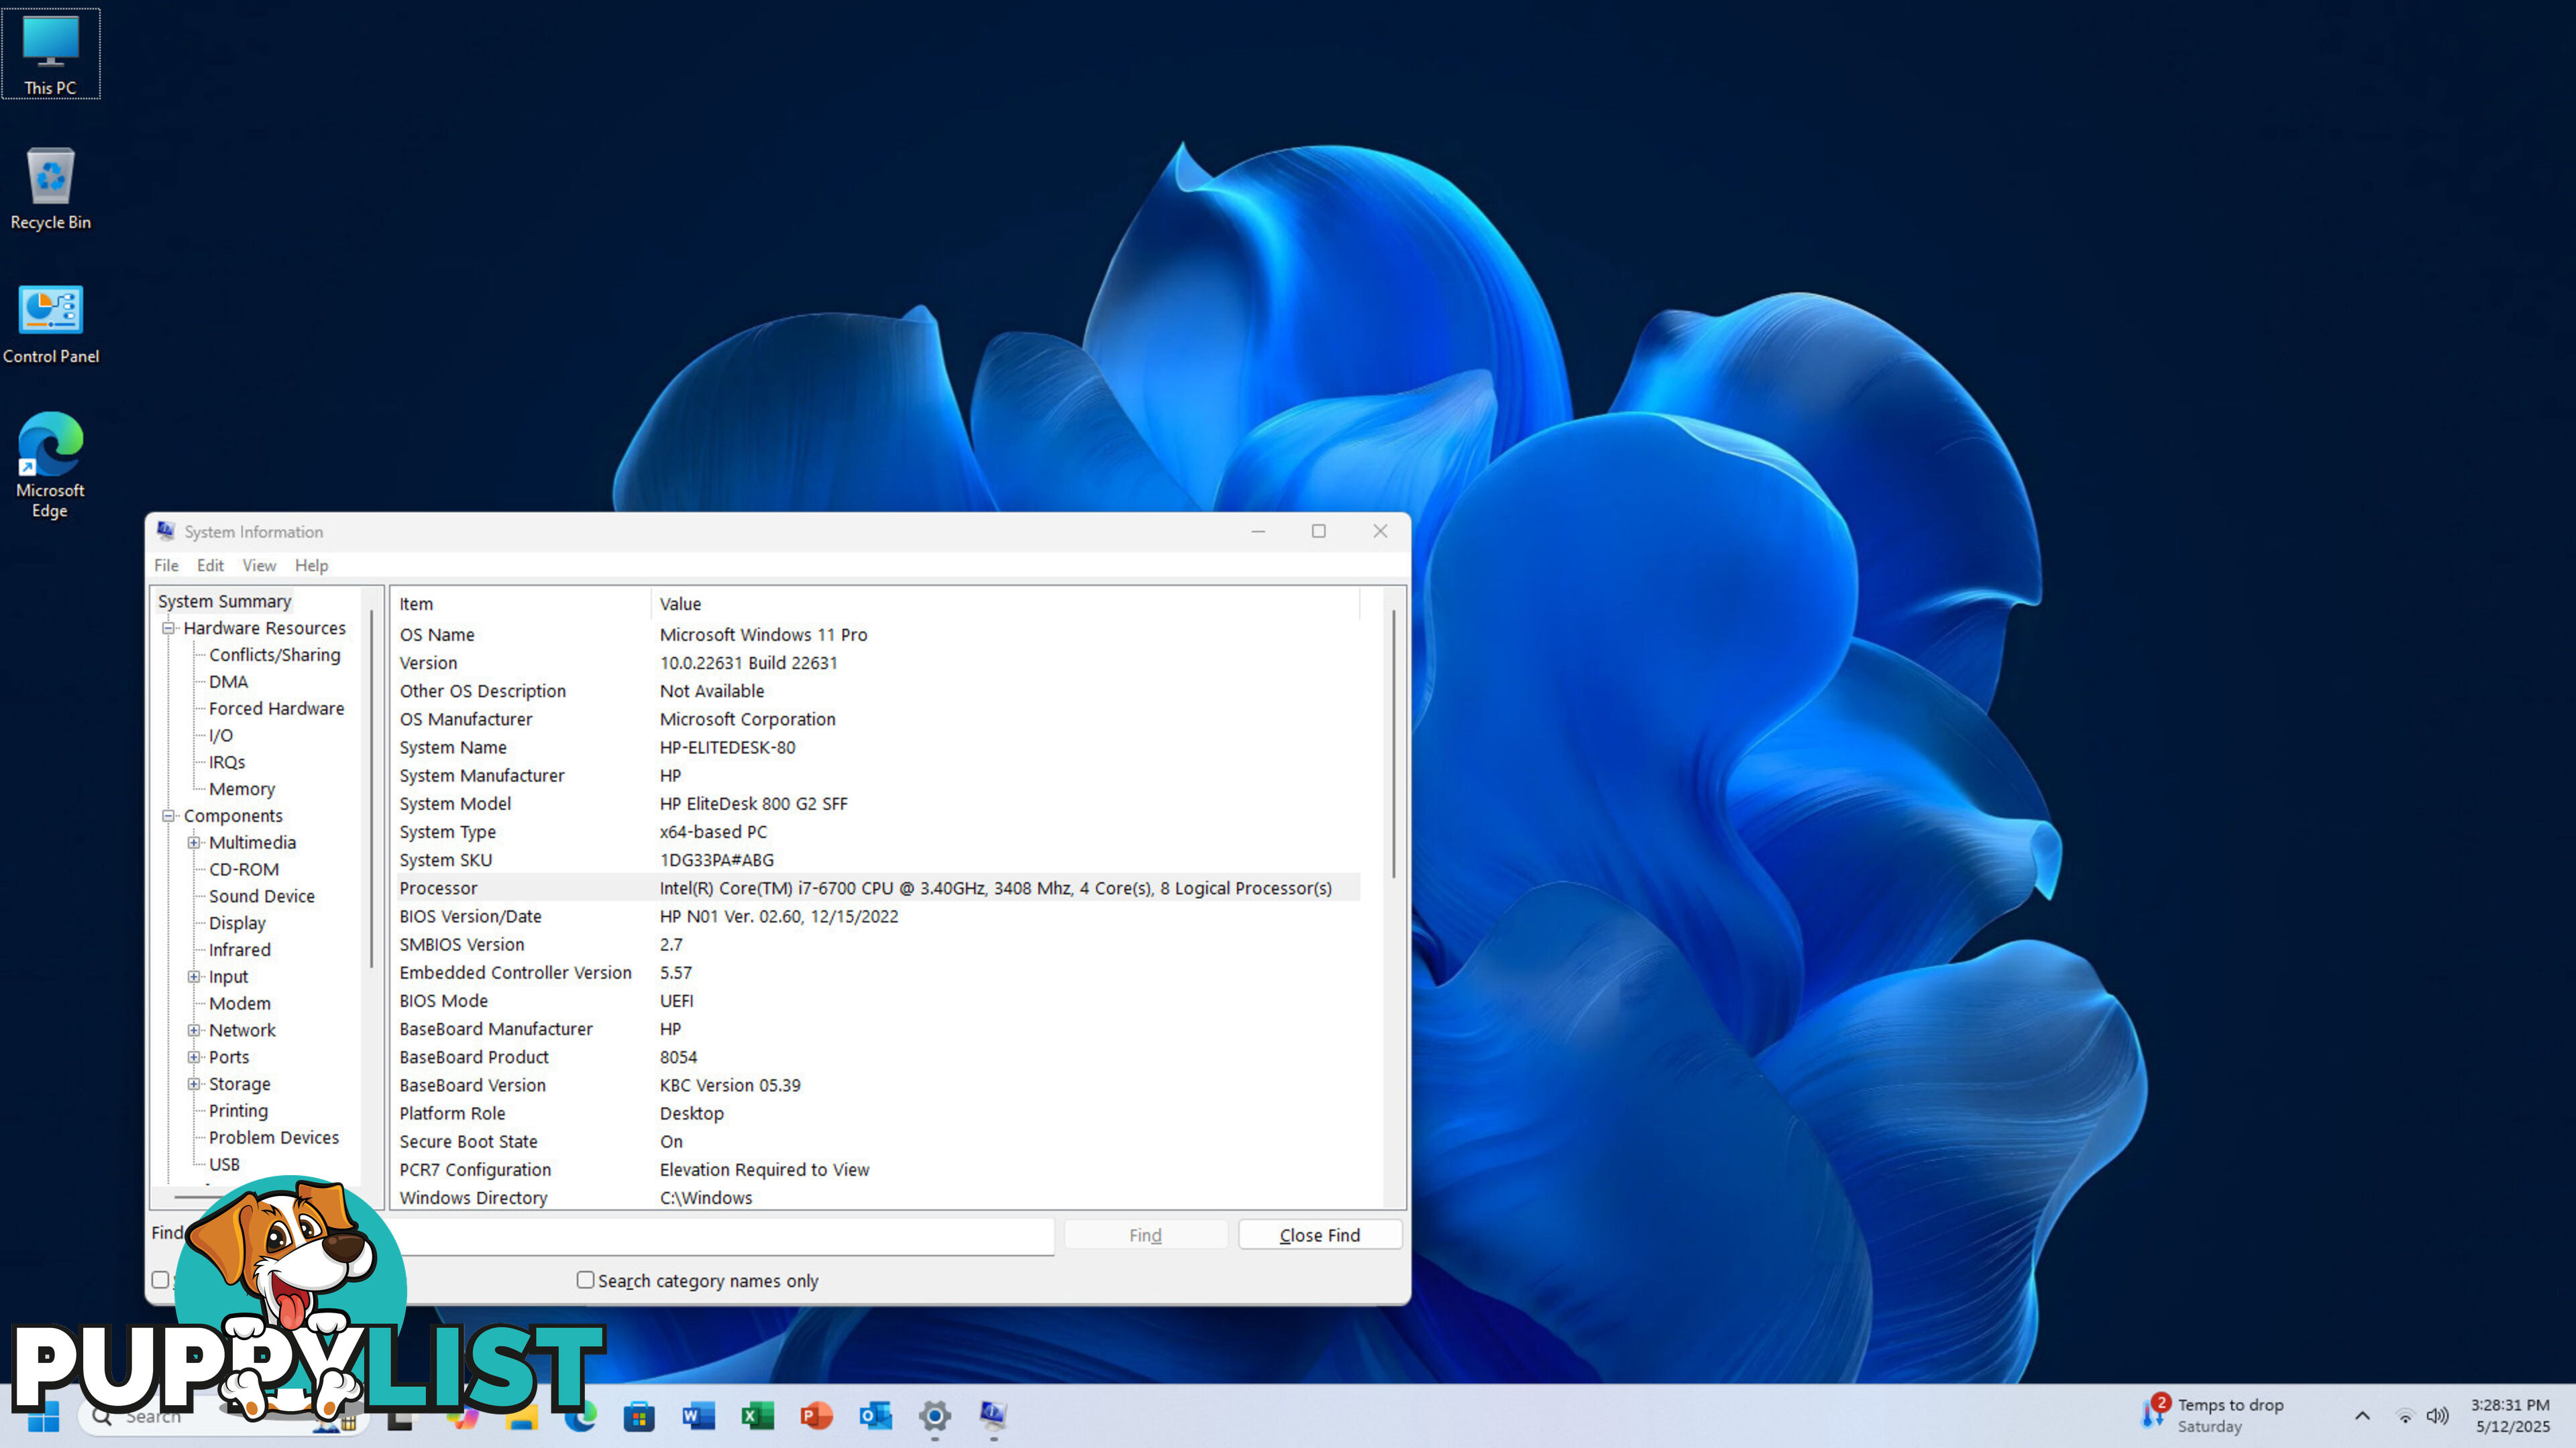2576x1448 pixels.
Task: Open the This PC desktop icon
Action: click(x=50, y=54)
